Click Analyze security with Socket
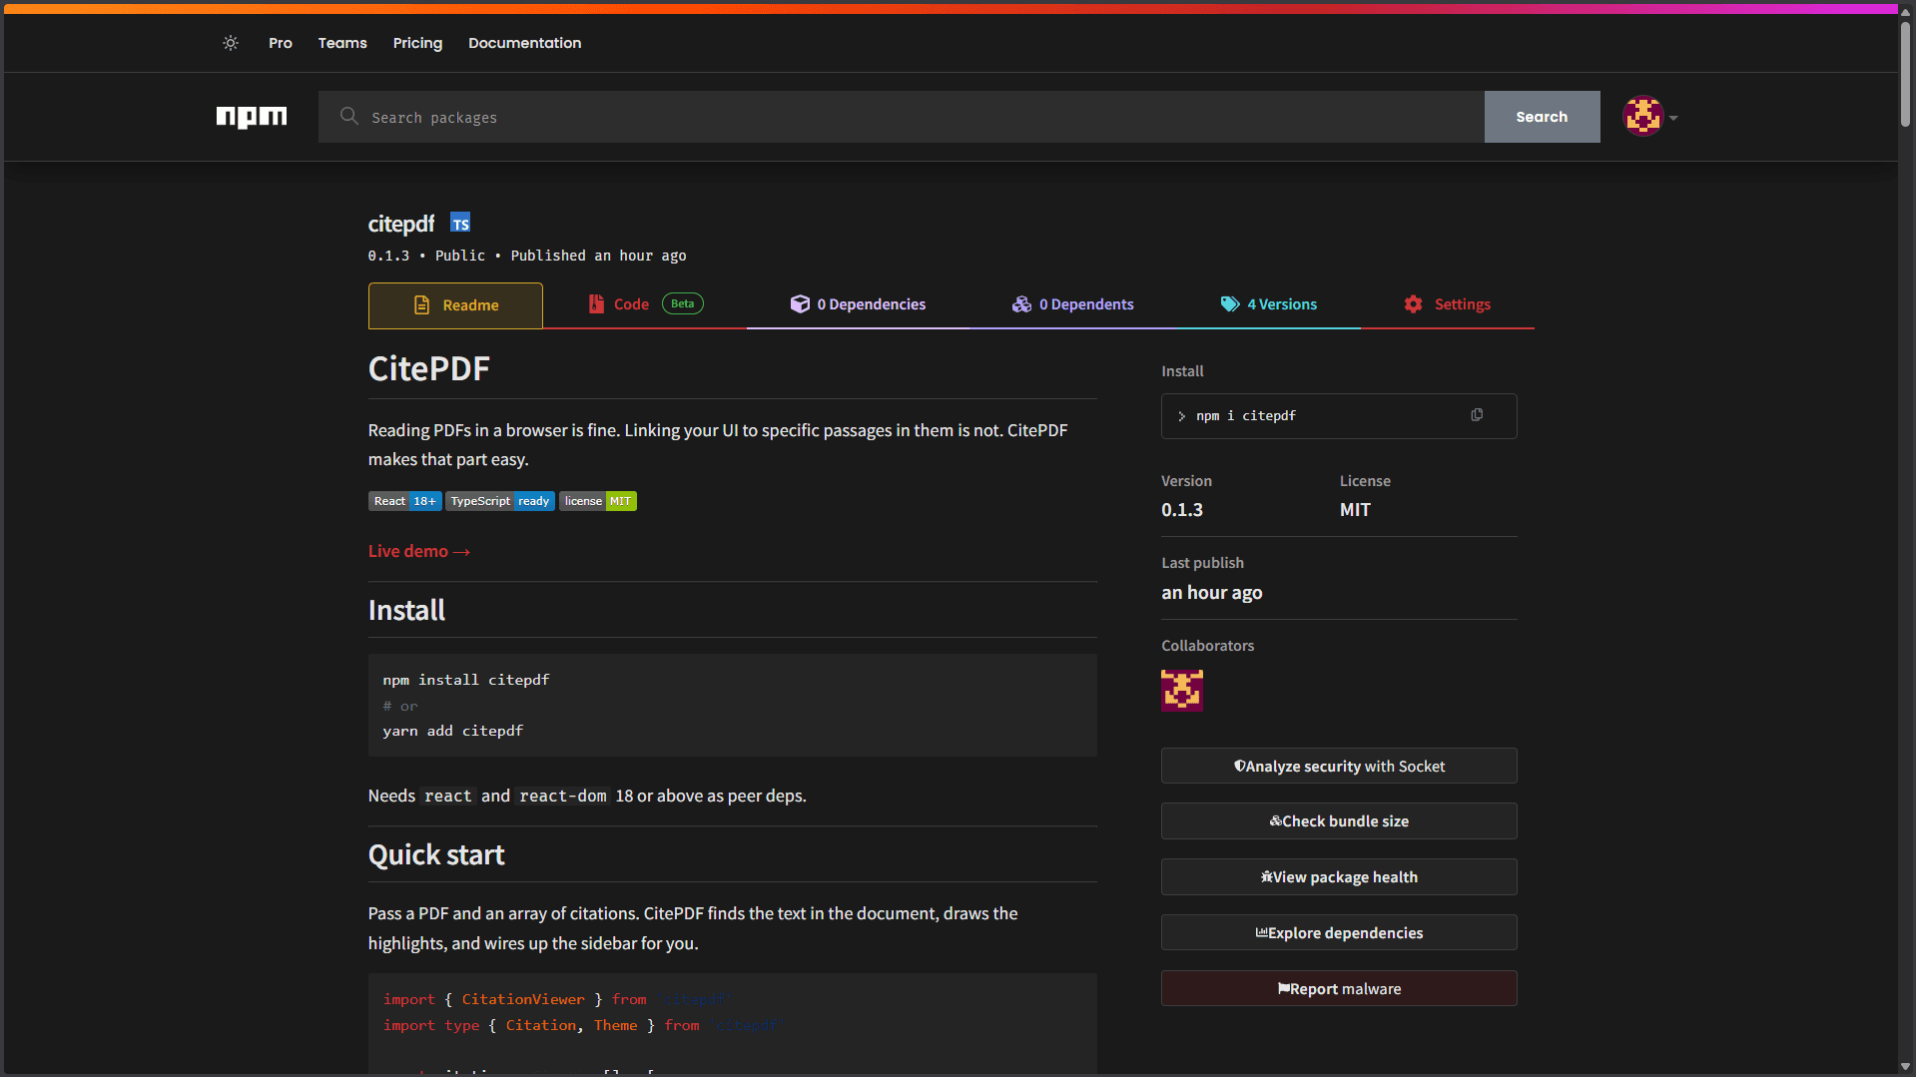Viewport: 1916px width, 1077px height. point(1339,766)
